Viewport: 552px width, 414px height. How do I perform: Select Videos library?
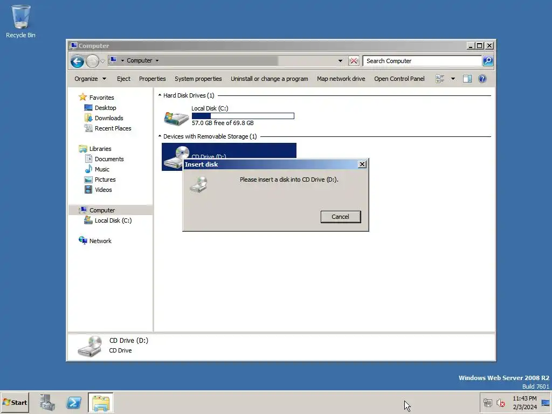click(x=103, y=189)
